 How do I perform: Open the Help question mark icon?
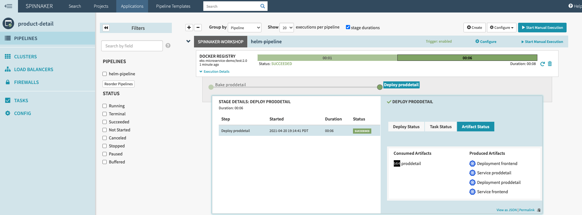point(570,6)
